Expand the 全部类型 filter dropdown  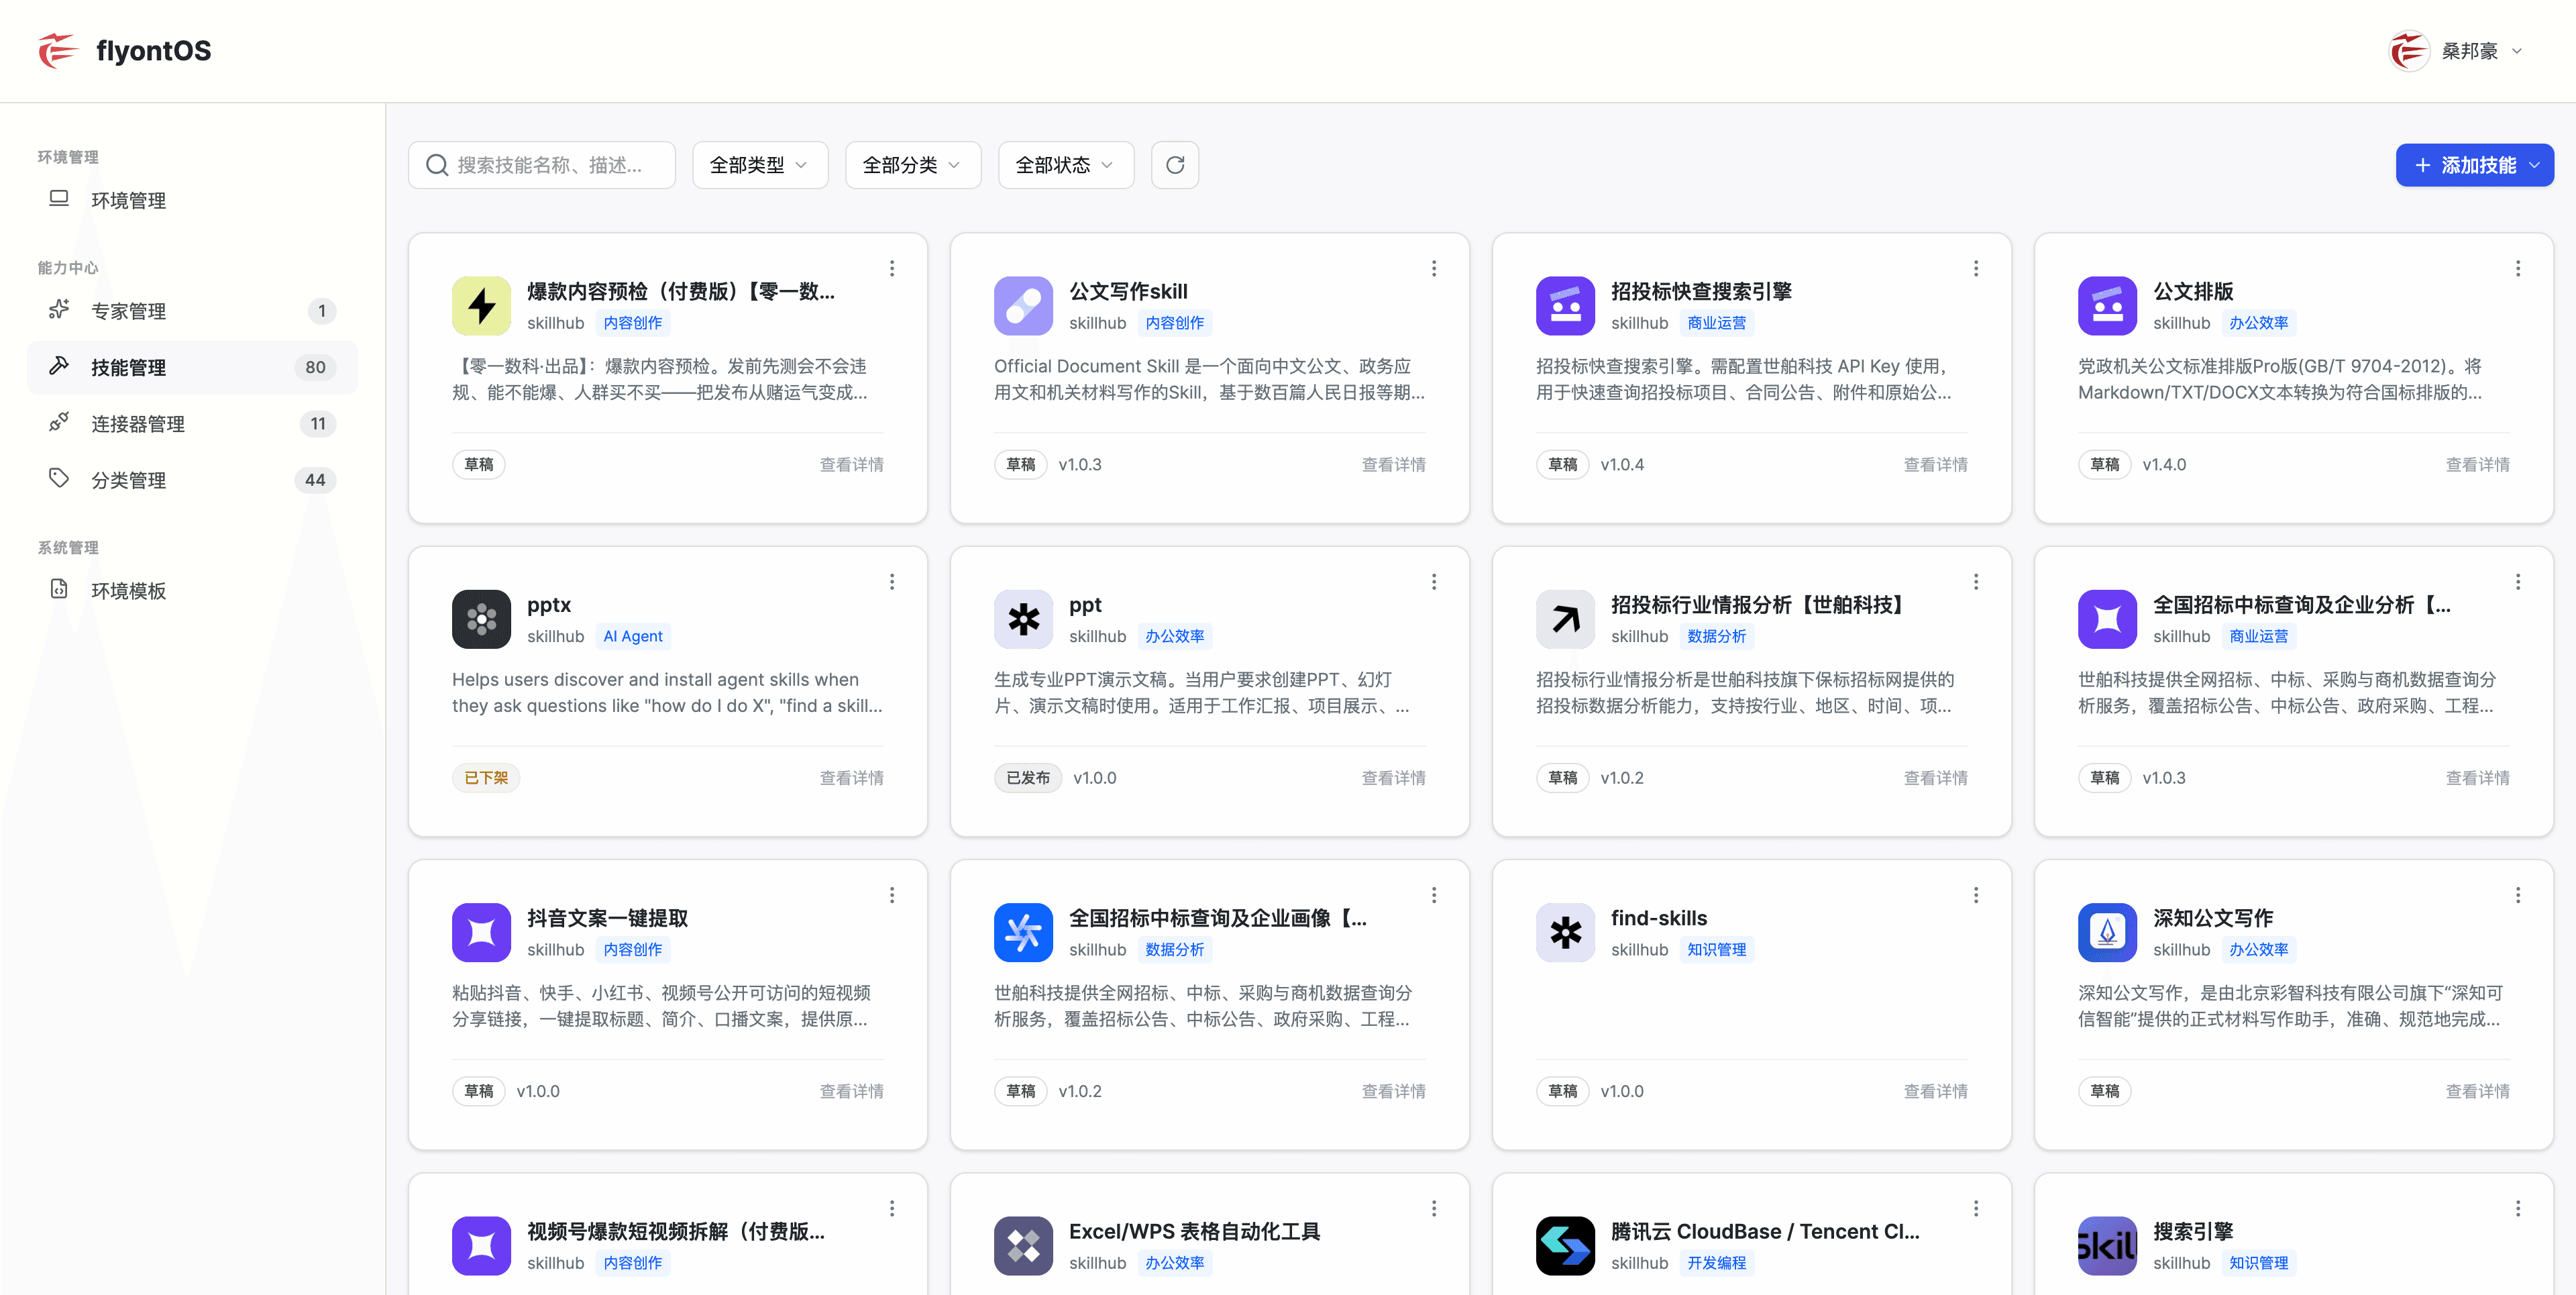[760, 165]
